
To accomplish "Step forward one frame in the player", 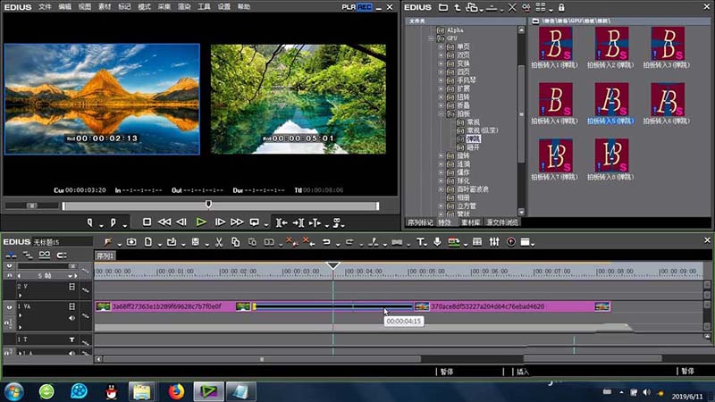I will [220, 222].
